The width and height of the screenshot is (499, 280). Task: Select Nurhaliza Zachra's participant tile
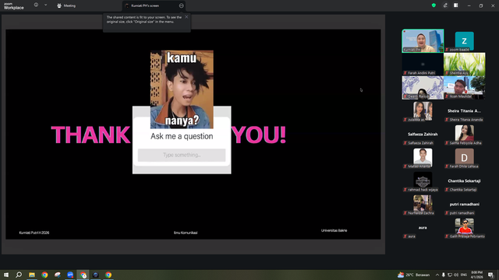(423, 205)
